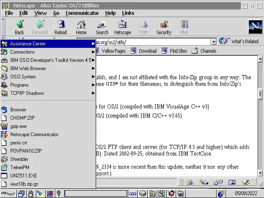Go to the Home page
264x198 pixels.
pyautogui.click(x=81, y=28)
